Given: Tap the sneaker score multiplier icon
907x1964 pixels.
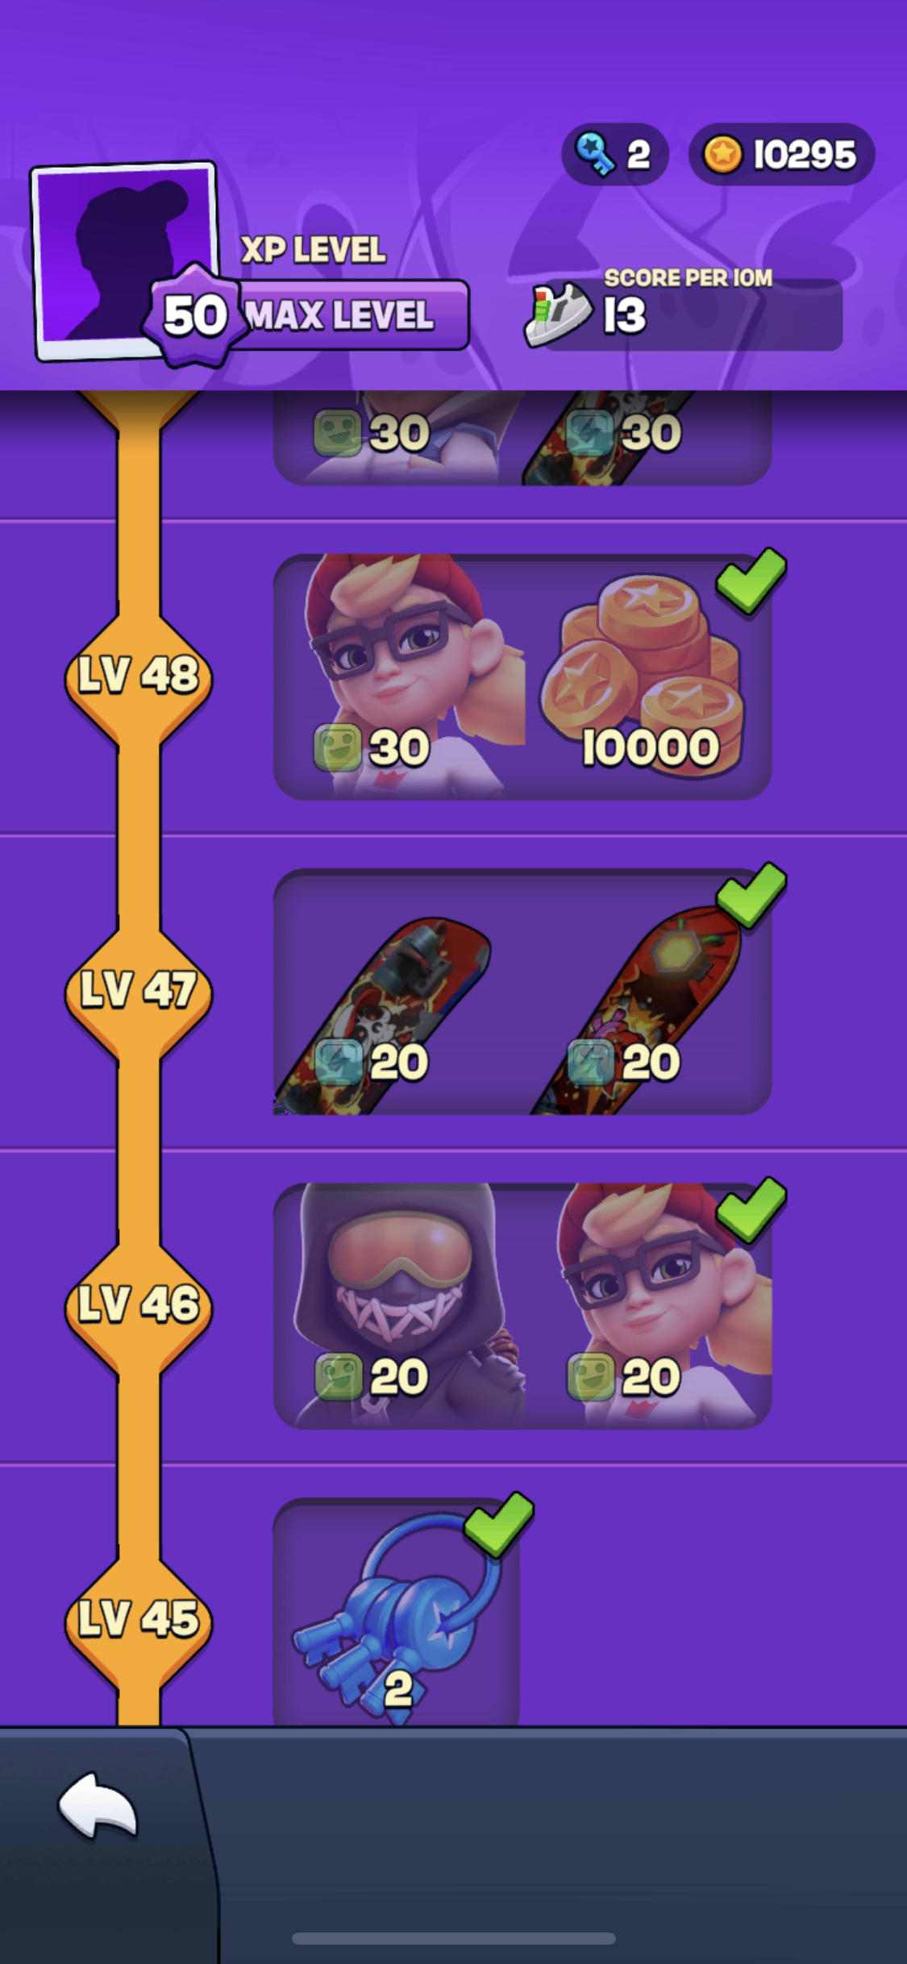Looking at the screenshot, I should coord(558,314).
